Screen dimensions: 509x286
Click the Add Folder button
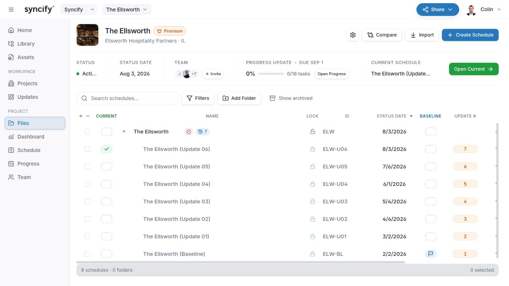[x=239, y=98]
